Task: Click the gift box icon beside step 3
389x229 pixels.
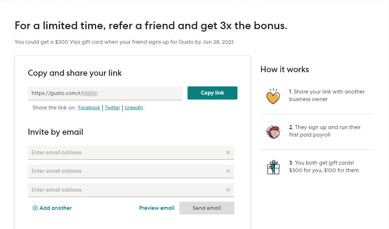Action: (273, 166)
